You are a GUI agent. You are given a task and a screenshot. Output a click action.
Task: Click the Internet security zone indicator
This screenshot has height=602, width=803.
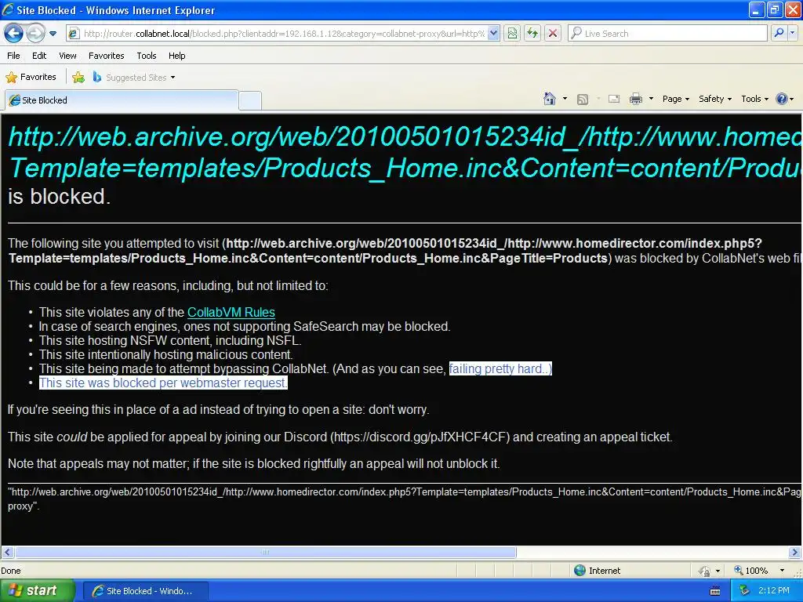tap(597, 571)
